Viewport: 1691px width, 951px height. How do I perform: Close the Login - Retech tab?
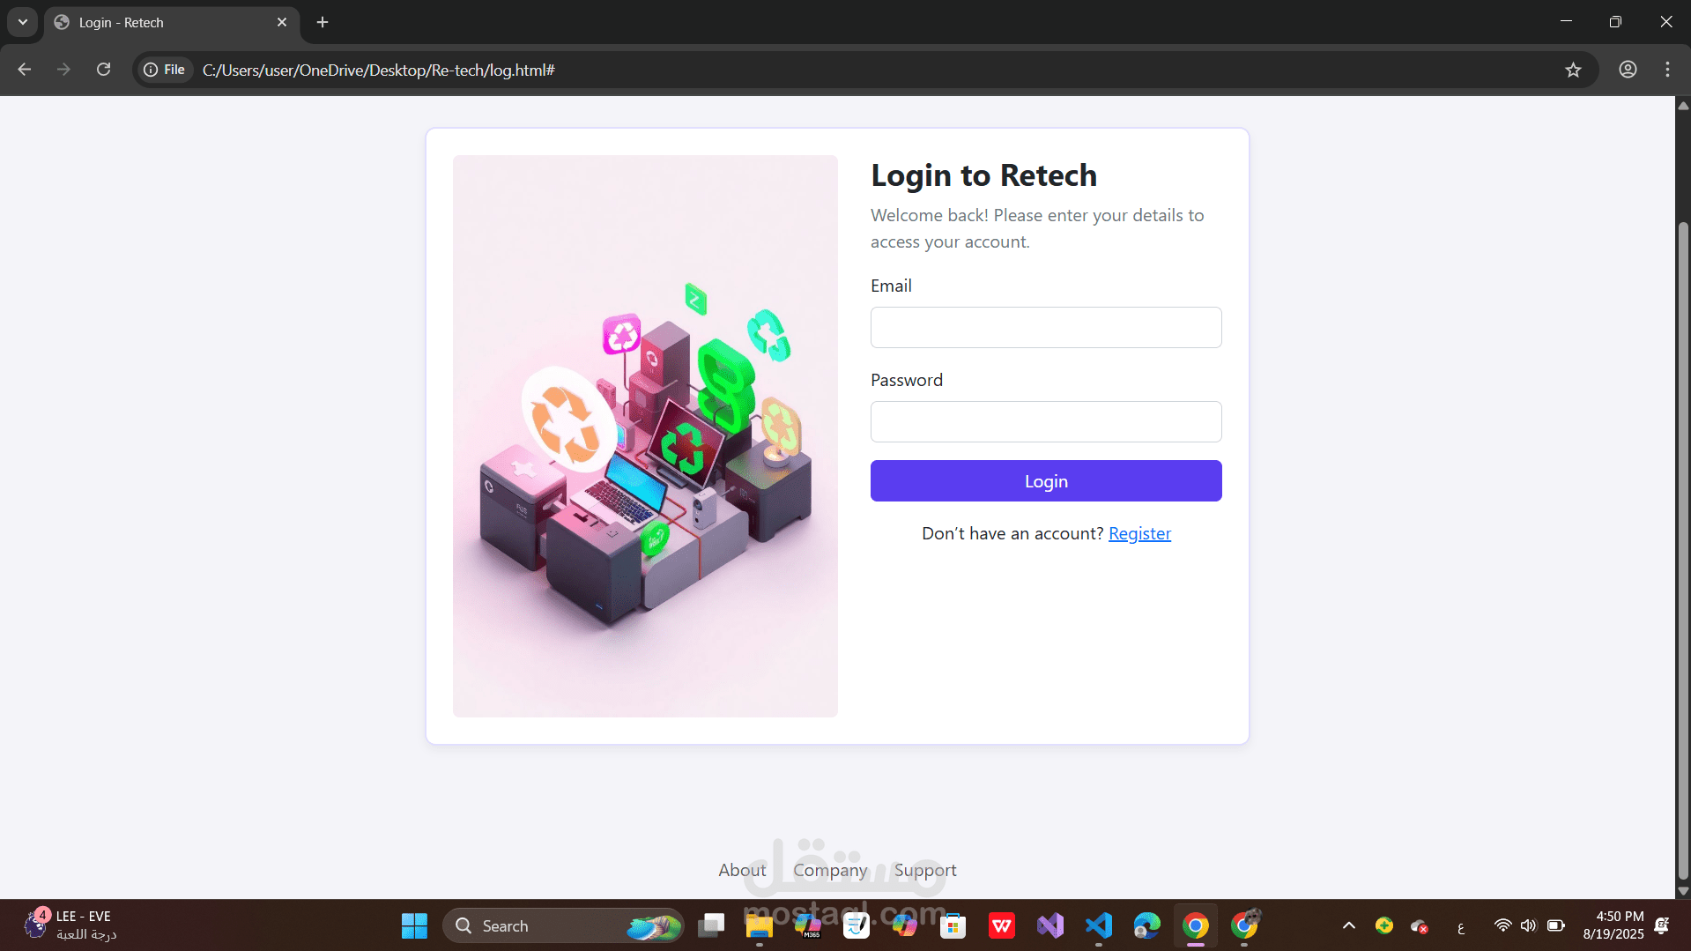click(282, 22)
